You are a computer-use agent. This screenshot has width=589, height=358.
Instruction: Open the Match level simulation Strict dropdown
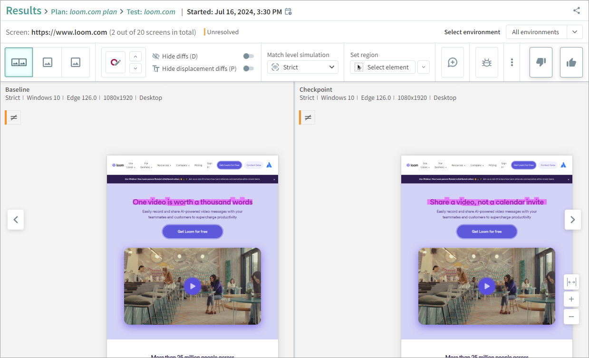pos(303,68)
